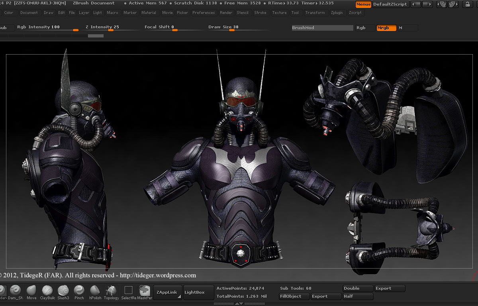This screenshot has width=478, height=306.
Task: Toggle the Menus button off
Action: [x=363, y=4]
